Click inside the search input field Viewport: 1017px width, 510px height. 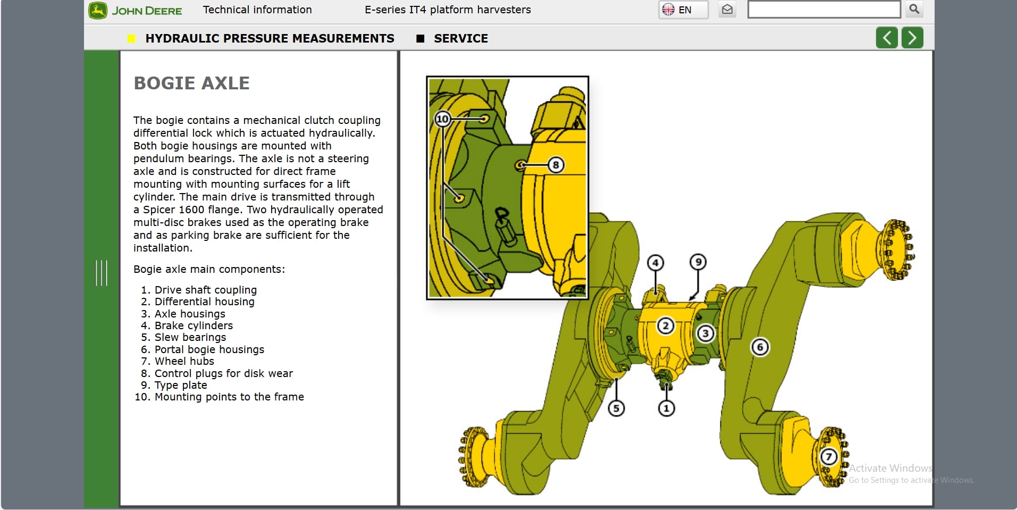click(824, 9)
